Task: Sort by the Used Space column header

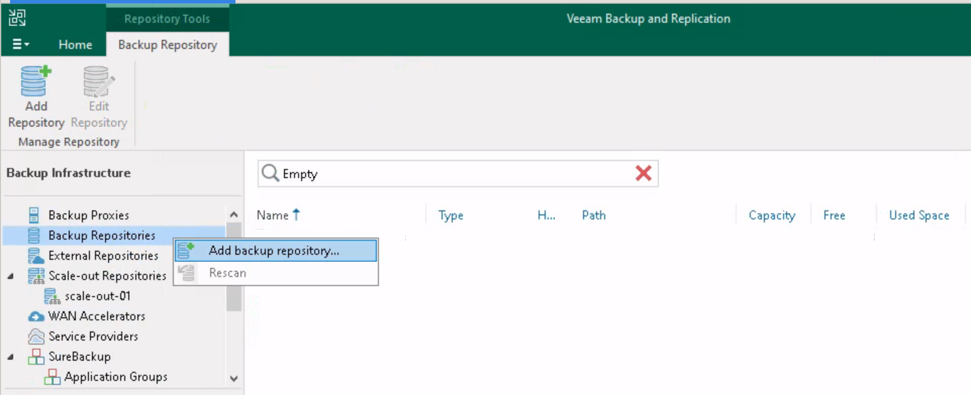Action: [x=919, y=215]
